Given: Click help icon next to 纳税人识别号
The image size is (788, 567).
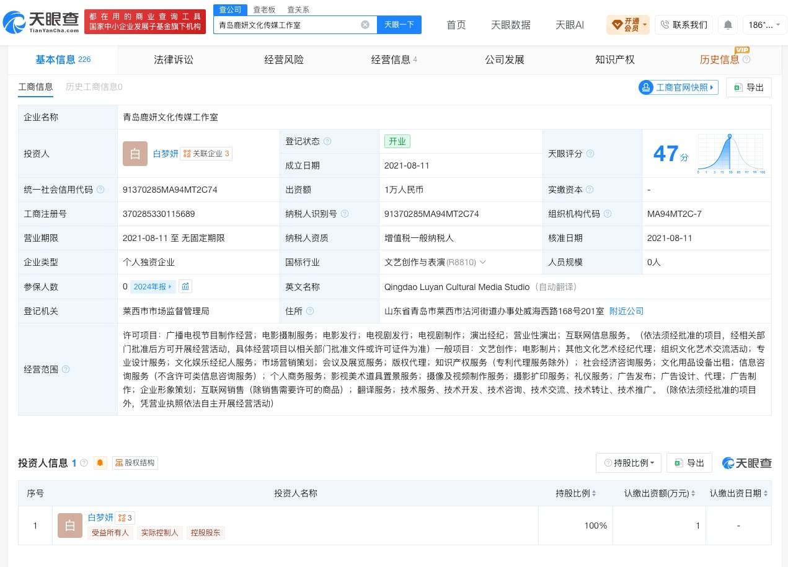Looking at the screenshot, I should (345, 214).
